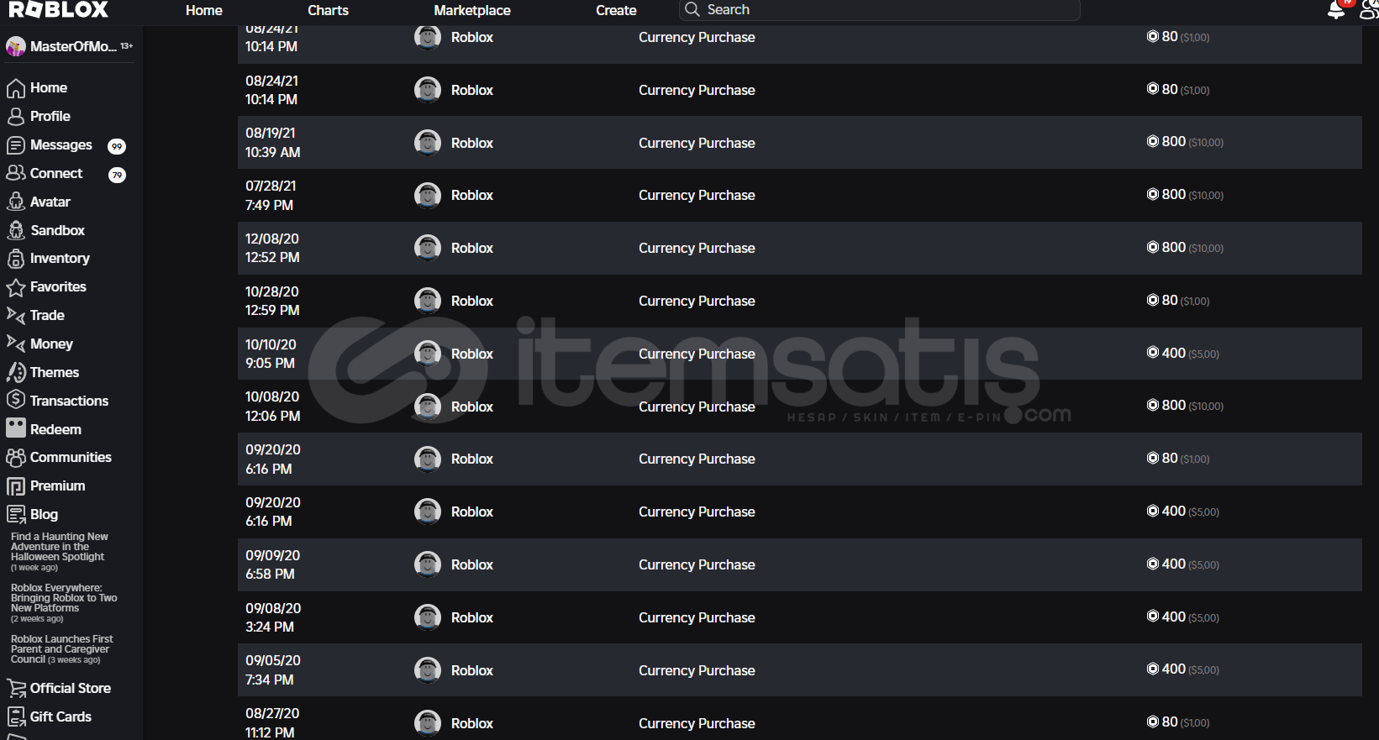Click Roblox name on 09/09/20 row
This screenshot has width=1379, height=740.
(472, 564)
